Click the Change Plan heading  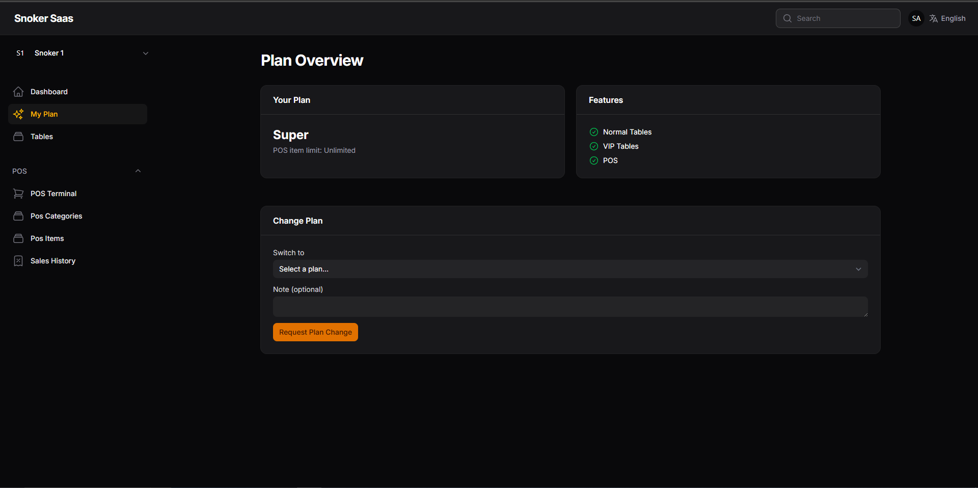[x=297, y=221]
